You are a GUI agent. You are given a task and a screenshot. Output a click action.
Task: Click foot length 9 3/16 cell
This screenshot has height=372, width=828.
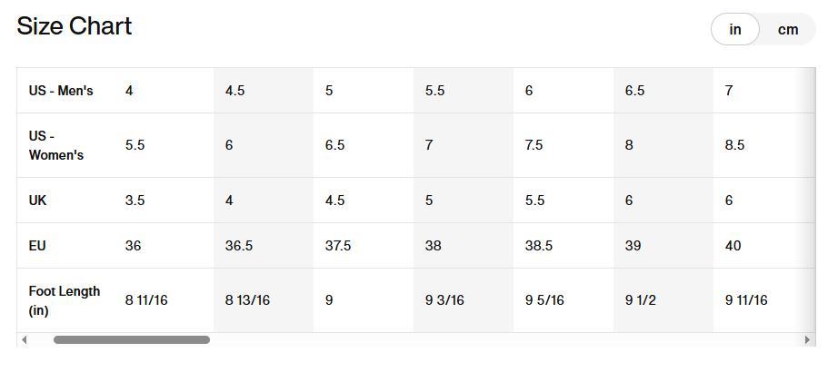point(444,300)
